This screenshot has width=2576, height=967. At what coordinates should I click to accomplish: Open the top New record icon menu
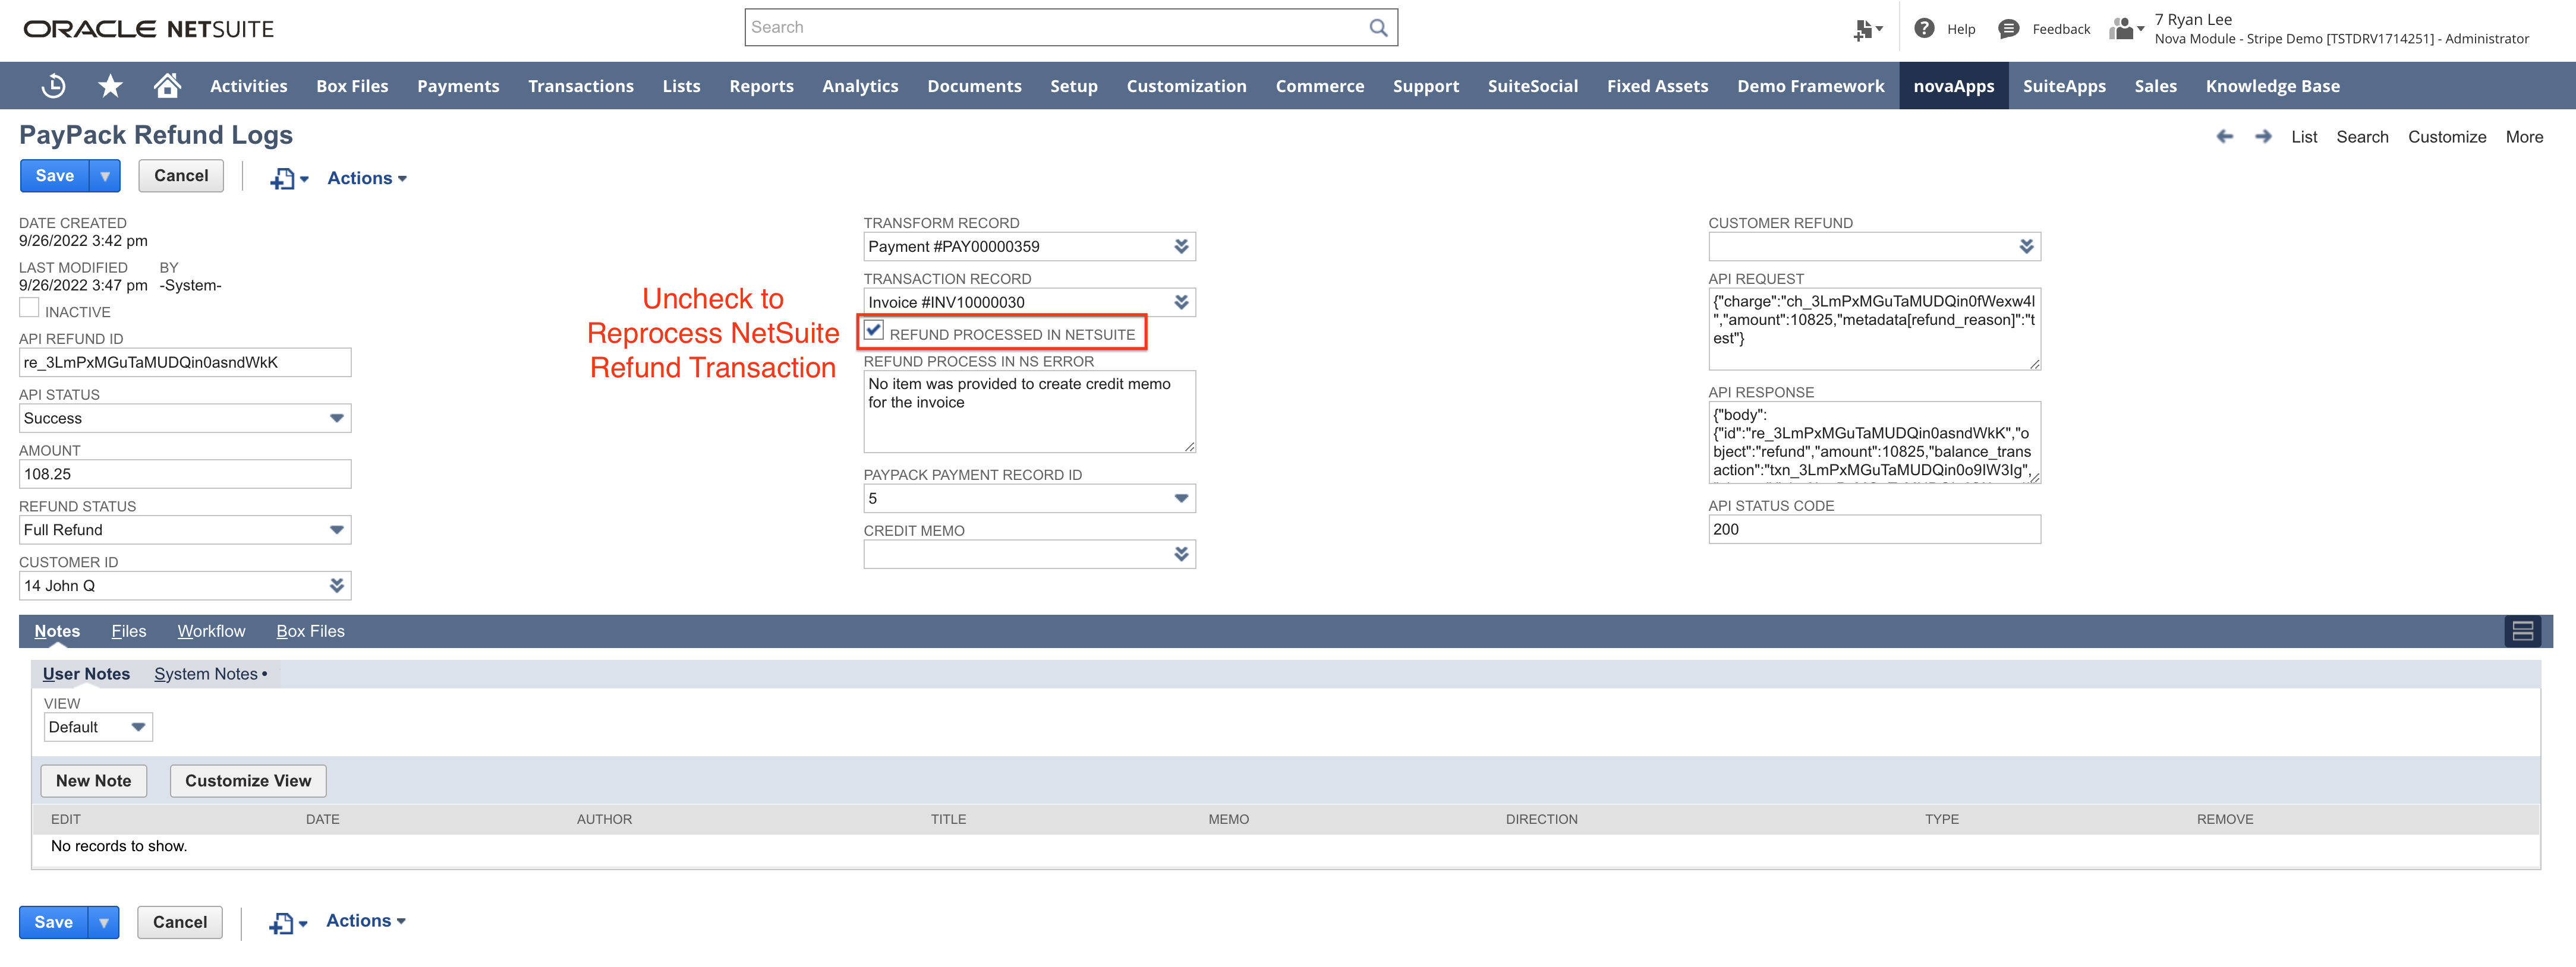click(x=289, y=179)
